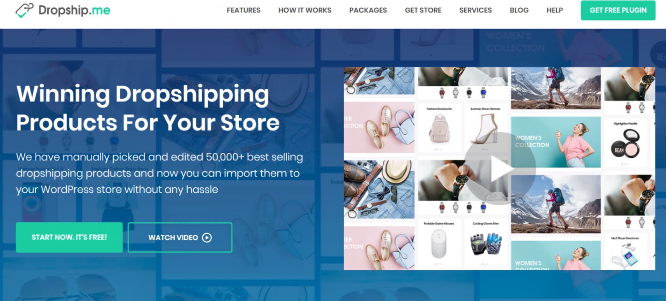Screen dimensions: 666x301
Task: Click the Women's Collection banner in video
Action: [556, 142]
